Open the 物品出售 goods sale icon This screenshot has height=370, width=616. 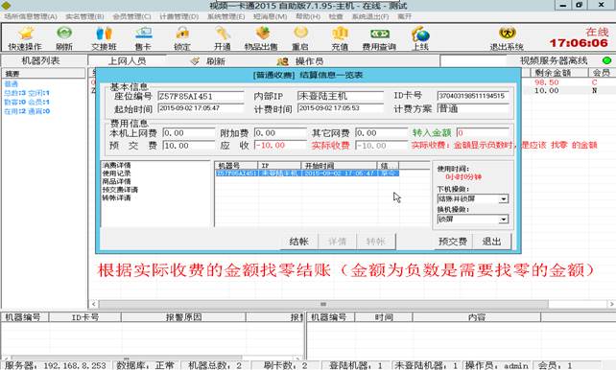(x=262, y=38)
